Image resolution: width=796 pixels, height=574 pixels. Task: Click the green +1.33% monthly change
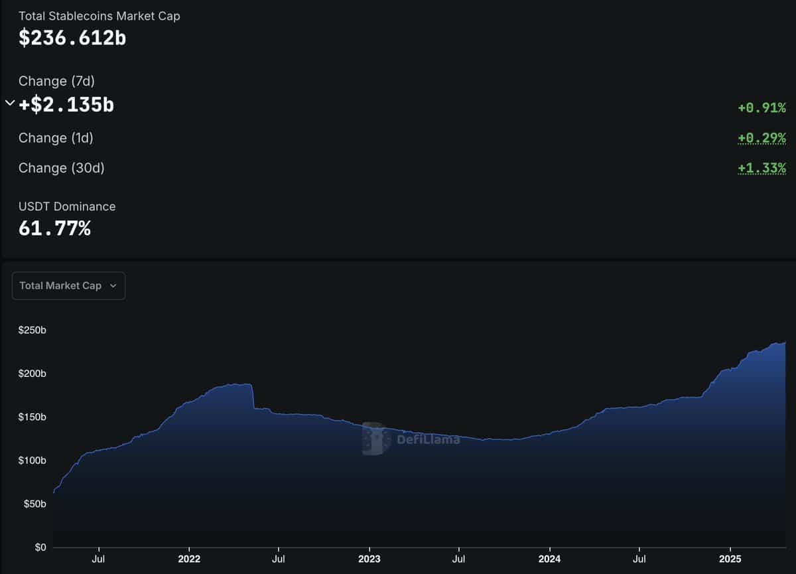coord(762,169)
